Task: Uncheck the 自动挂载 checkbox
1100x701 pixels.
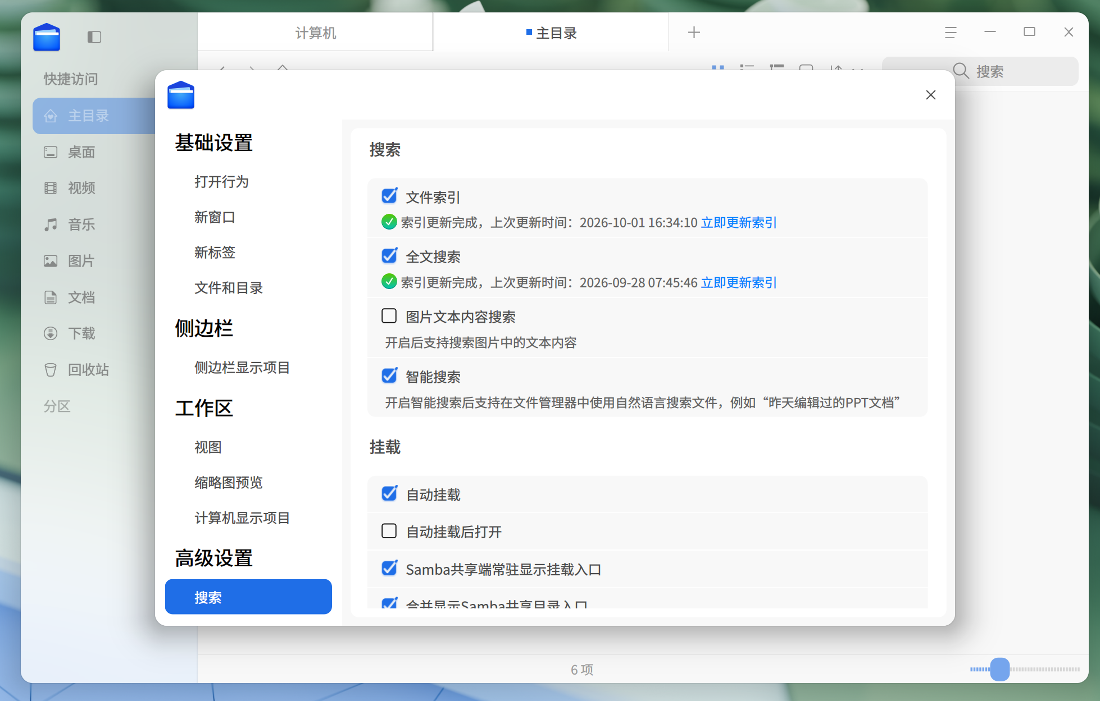Action: point(389,493)
